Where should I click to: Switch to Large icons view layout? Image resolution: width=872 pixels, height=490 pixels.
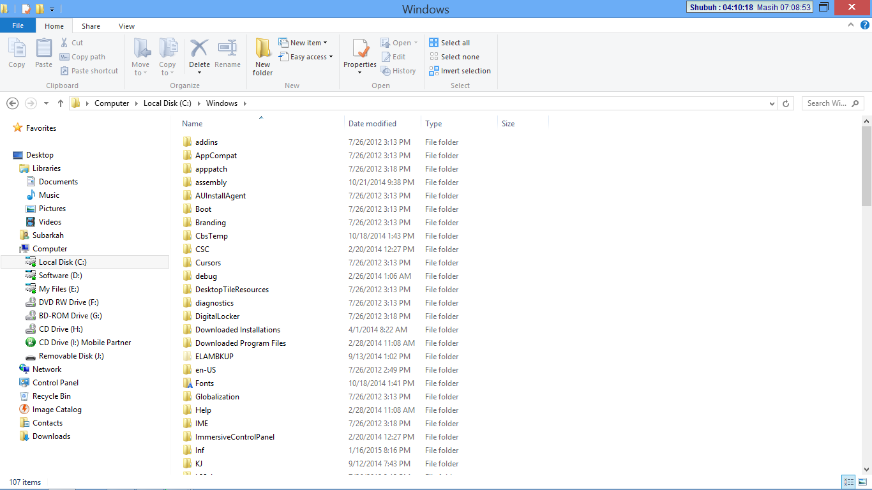[862, 482]
